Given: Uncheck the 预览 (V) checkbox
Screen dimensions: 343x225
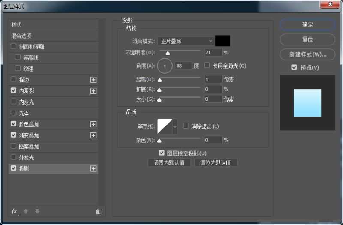Looking at the screenshot, I should [x=294, y=67].
